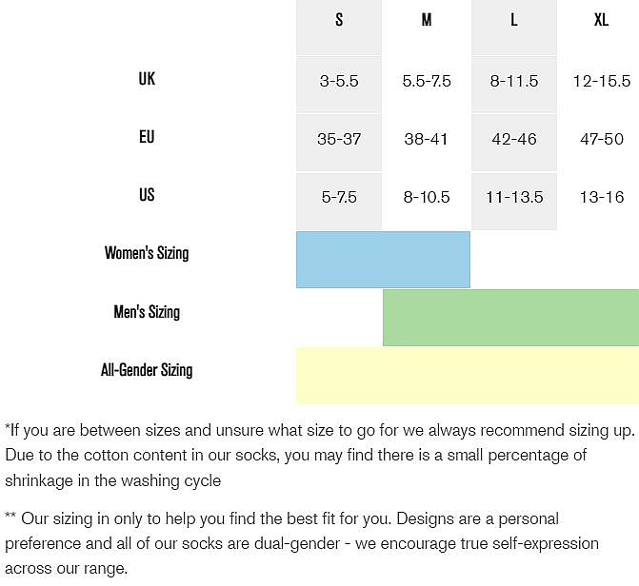Click the EU 38-41 size cell

point(427,140)
